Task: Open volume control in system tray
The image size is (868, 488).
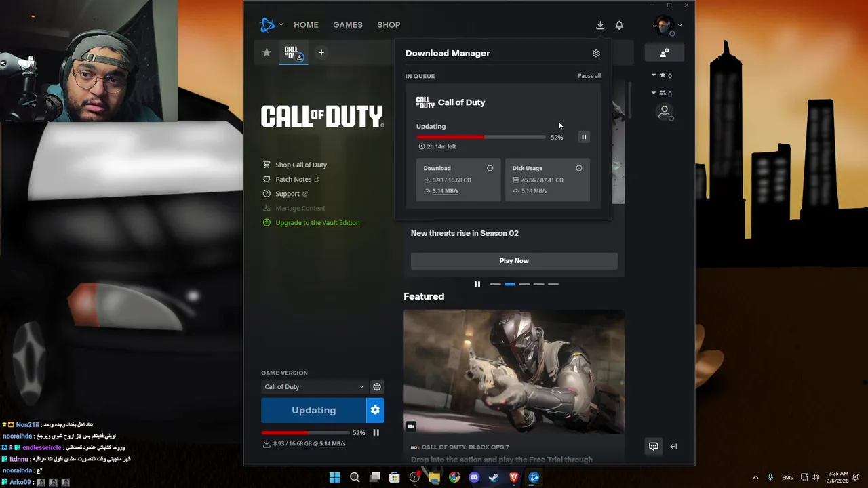Action: [x=815, y=477]
